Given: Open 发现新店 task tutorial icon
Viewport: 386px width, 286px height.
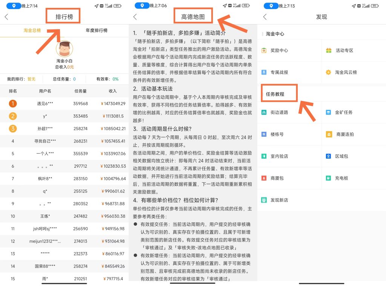Looking at the screenshot, I should coord(264,200).
